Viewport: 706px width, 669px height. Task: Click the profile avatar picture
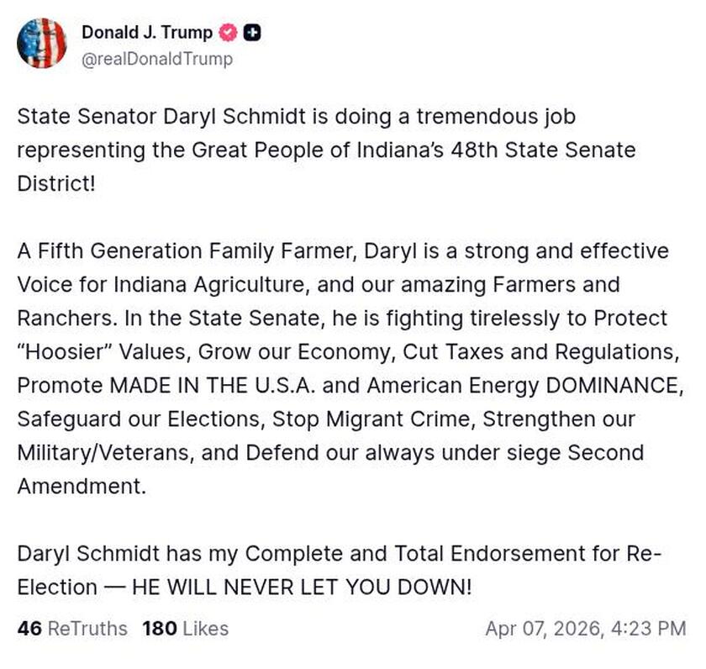42,42
